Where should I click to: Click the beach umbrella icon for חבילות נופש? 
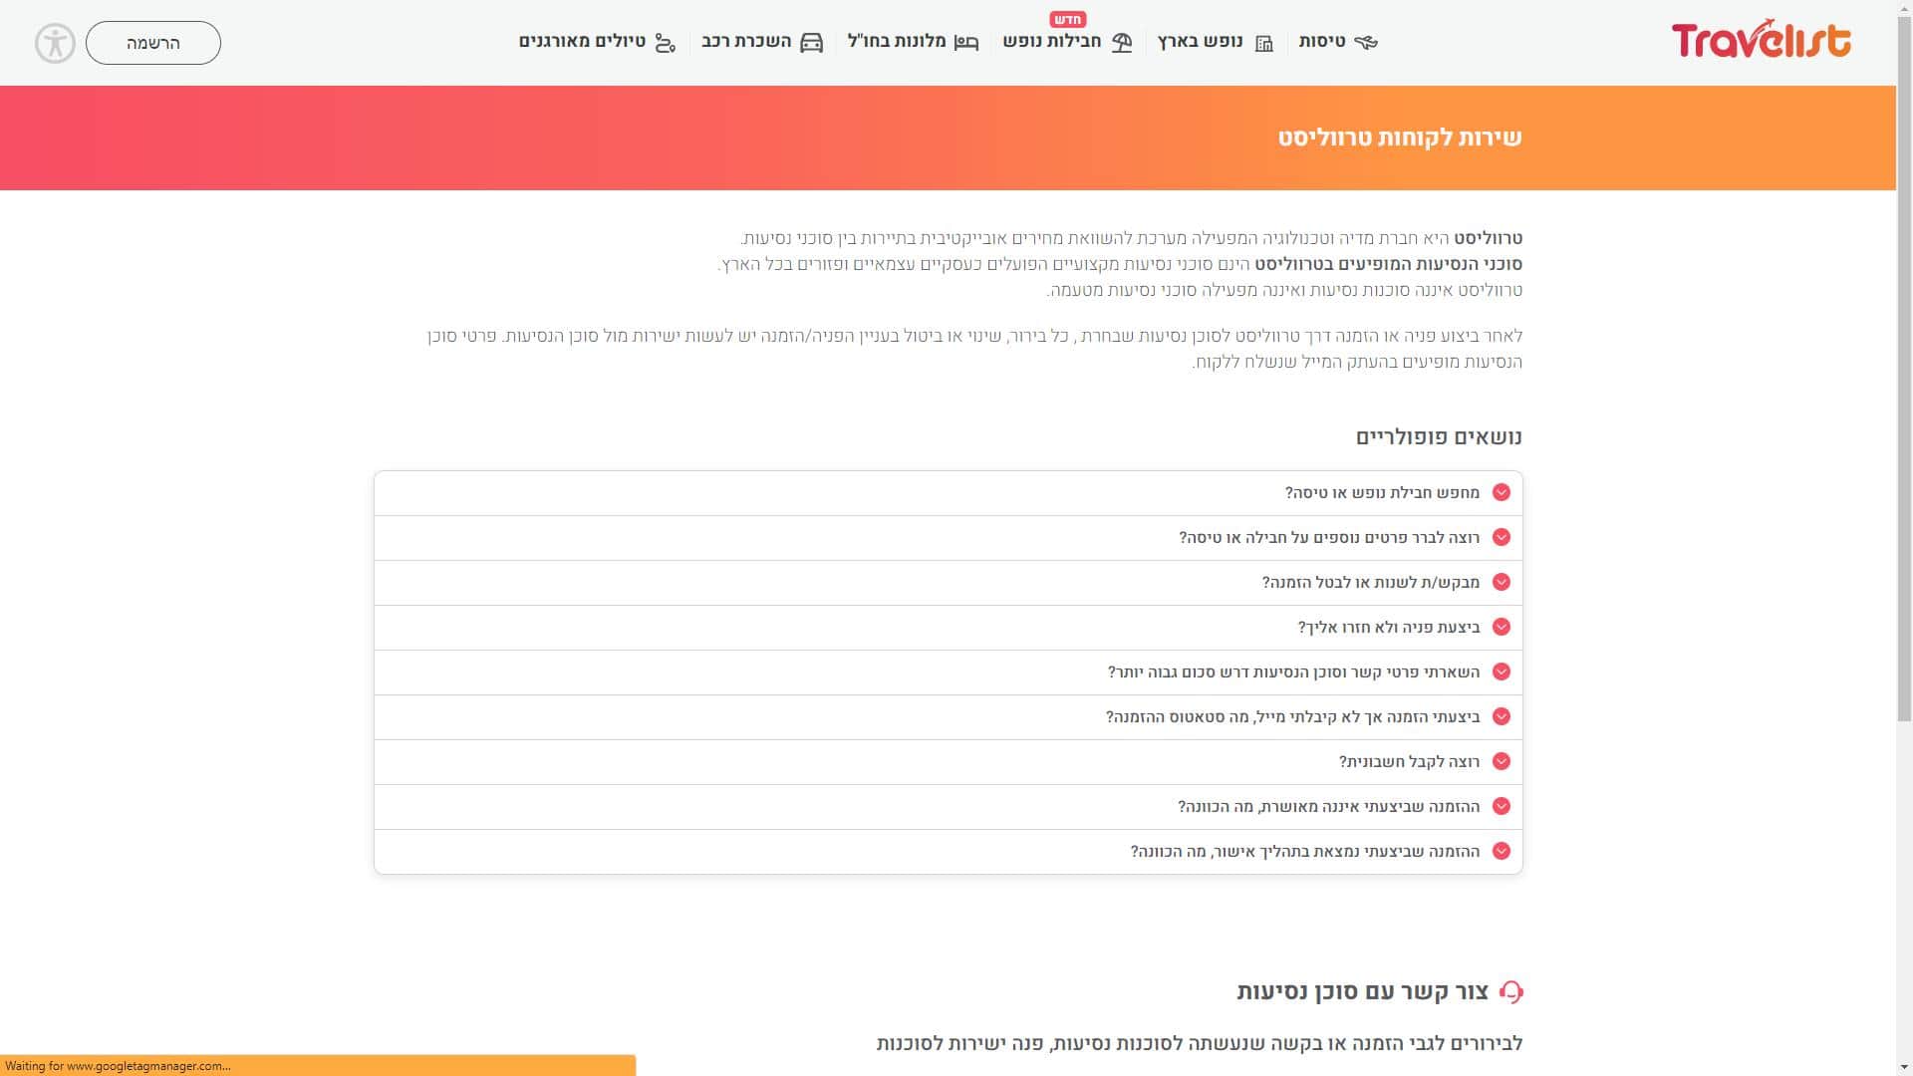pos(1122,43)
